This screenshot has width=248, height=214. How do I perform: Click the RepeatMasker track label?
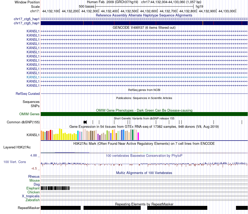tap(29, 208)
